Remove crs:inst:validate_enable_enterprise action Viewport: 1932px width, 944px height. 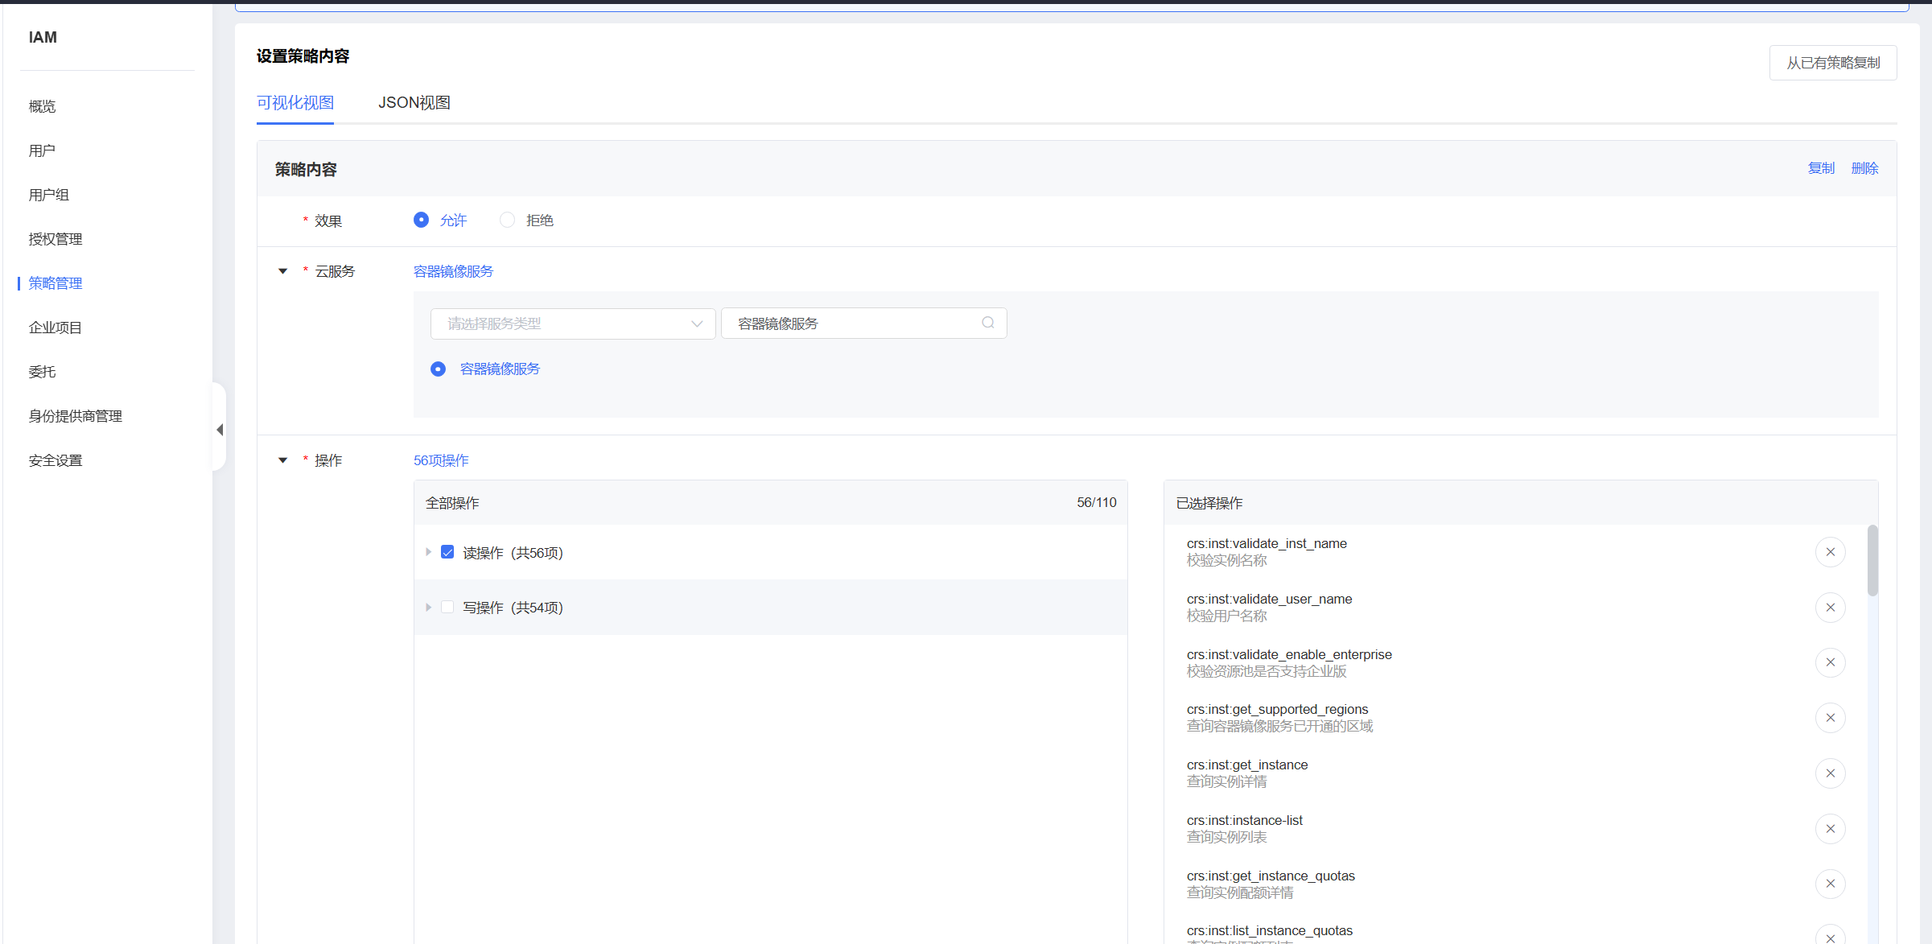(1830, 662)
